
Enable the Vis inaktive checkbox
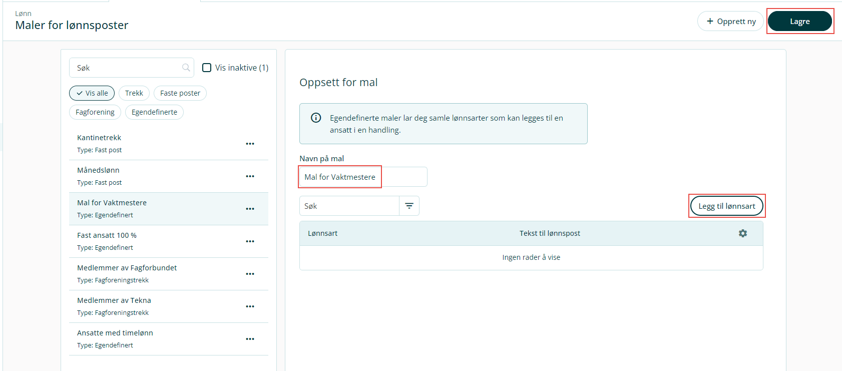(x=207, y=68)
